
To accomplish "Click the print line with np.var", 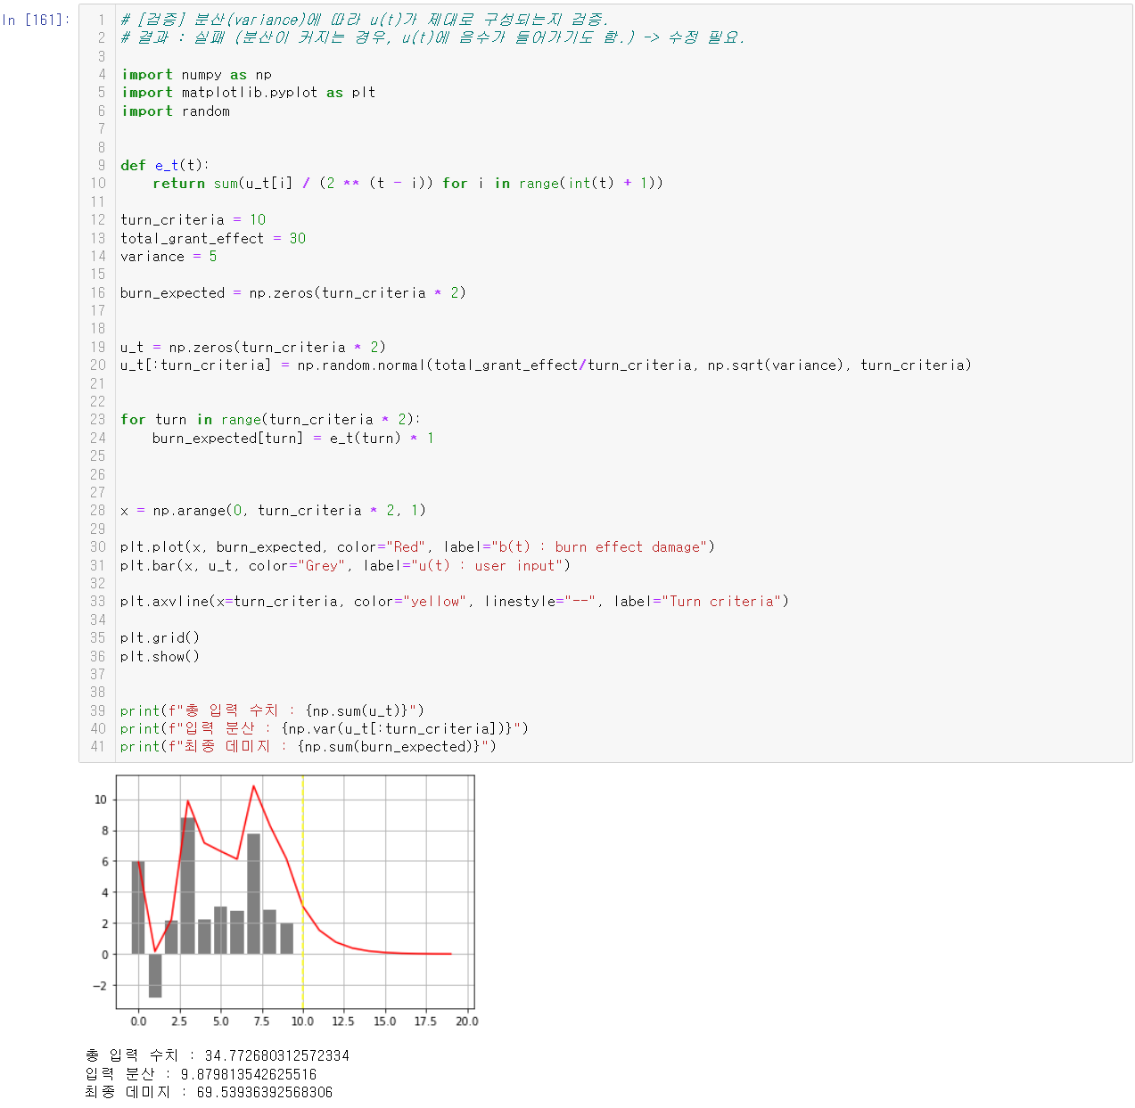I will 325,729.
